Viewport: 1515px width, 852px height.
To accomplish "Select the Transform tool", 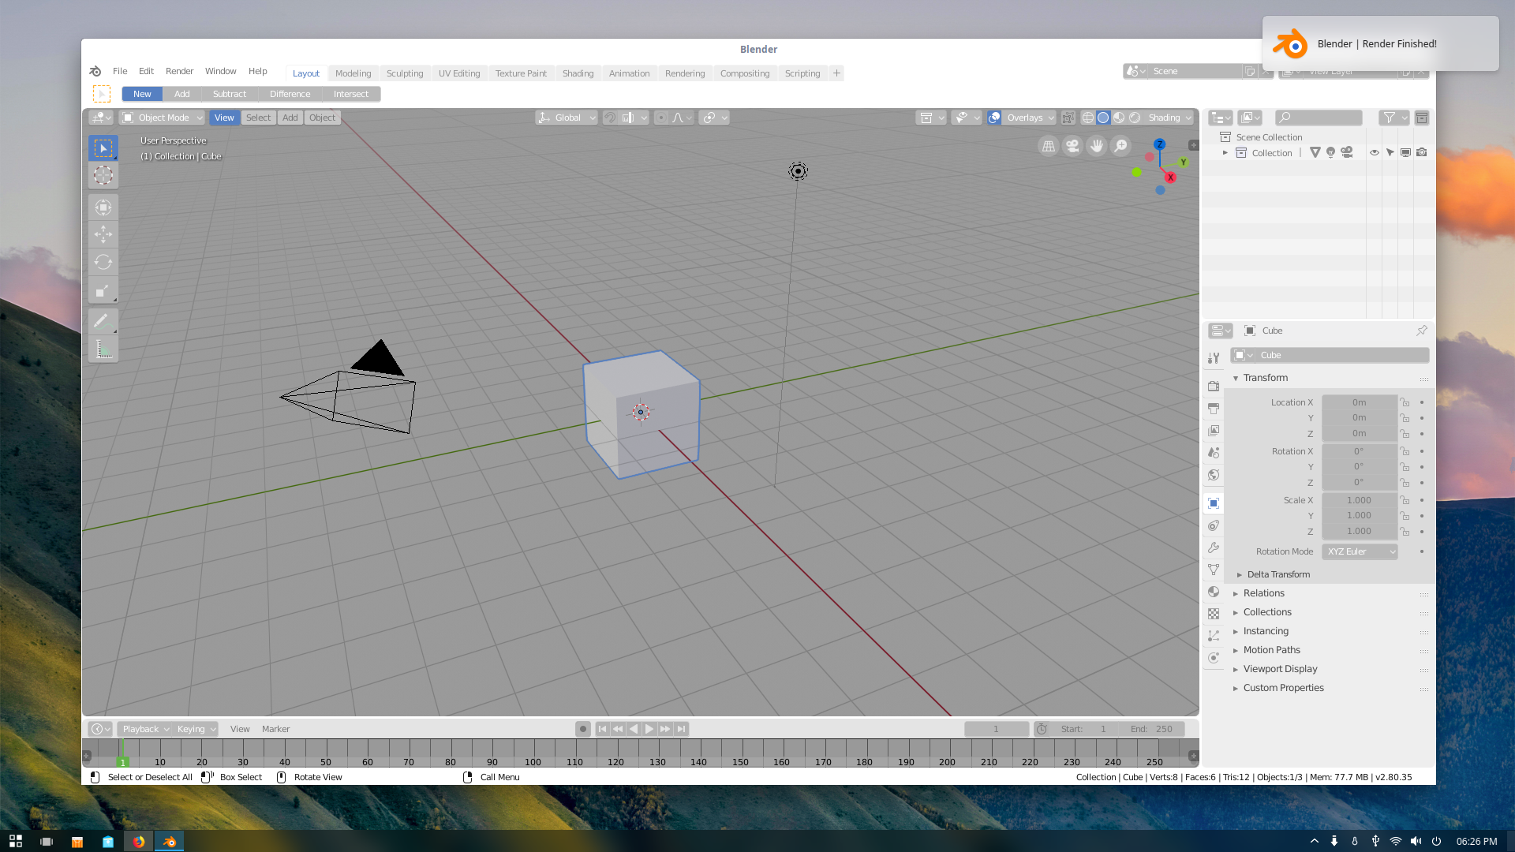I will 103,207.
